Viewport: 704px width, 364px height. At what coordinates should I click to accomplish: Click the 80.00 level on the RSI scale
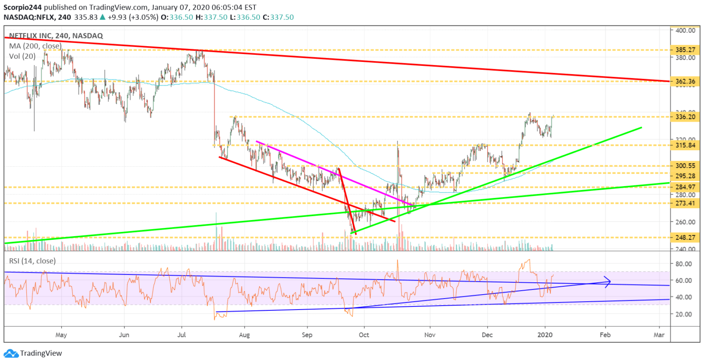tap(683, 264)
